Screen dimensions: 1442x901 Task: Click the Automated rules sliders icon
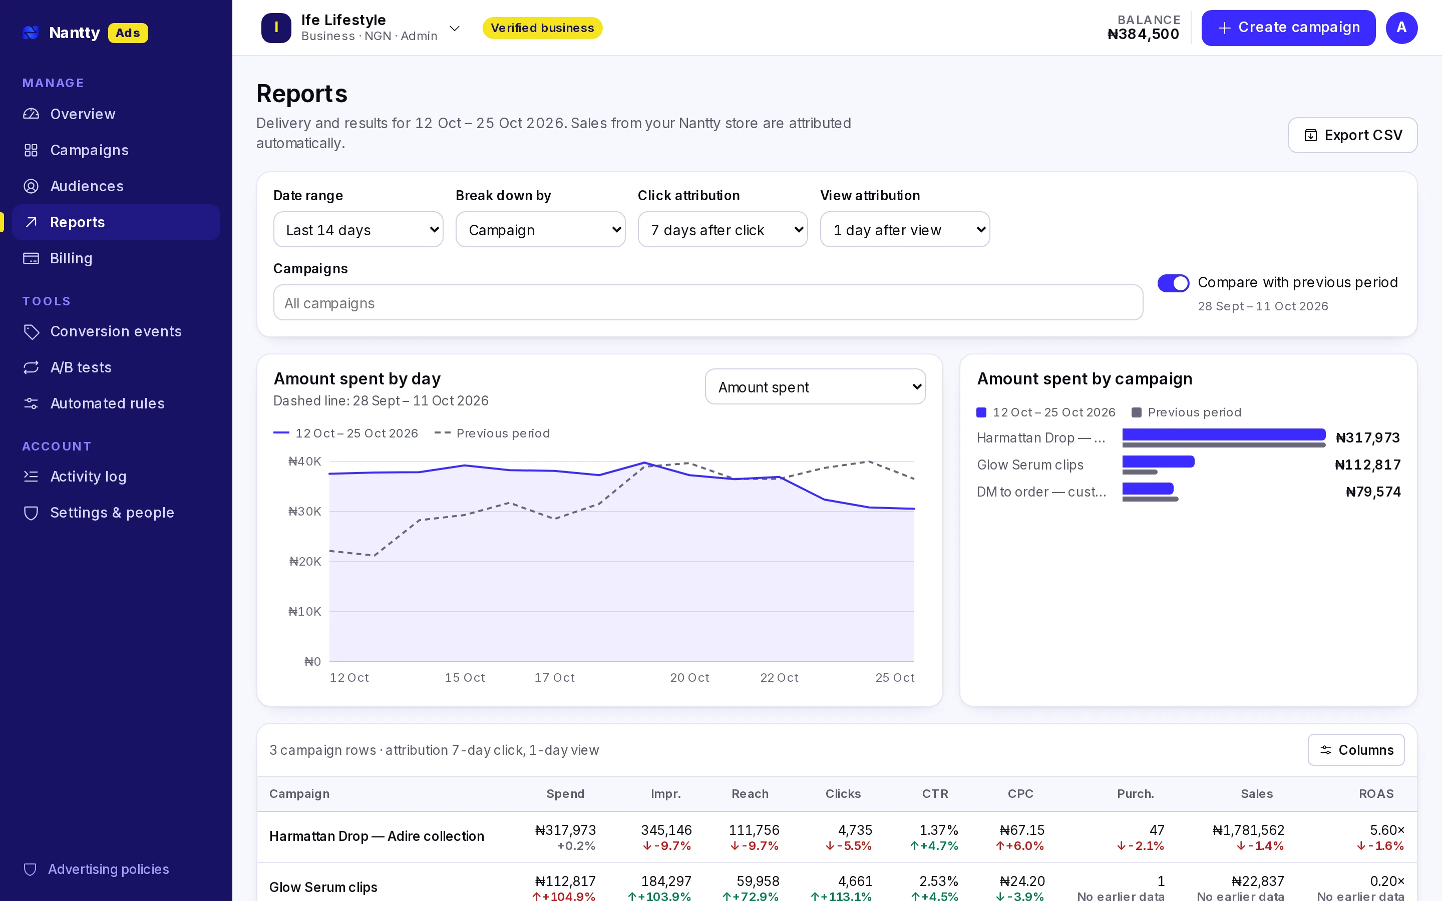pyautogui.click(x=31, y=403)
